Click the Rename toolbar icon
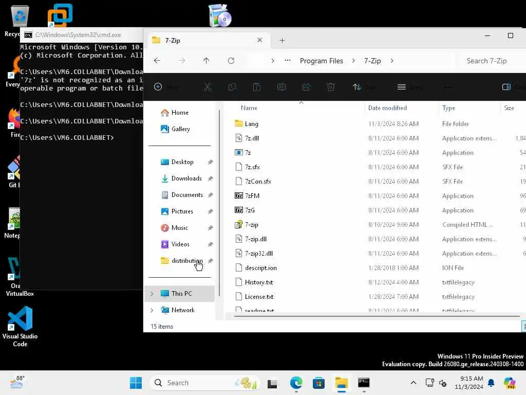The image size is (526, 395). [281, 87]
